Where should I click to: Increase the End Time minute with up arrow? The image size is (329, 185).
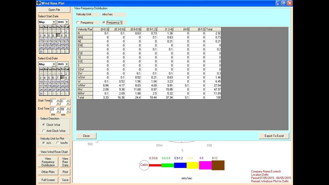click(68, 108)
